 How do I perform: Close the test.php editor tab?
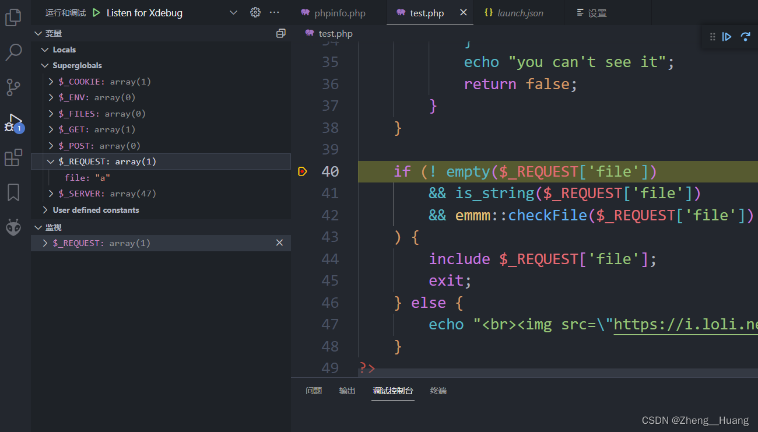tap(464, 12)
